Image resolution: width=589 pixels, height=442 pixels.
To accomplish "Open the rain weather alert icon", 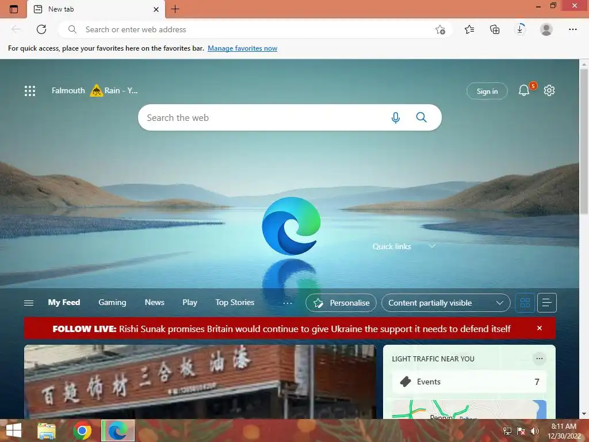I will [x=97, y=90].
